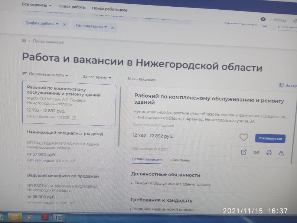Open vacancy details in new window icon
The width and height of the screenshot is (297, 223).
(x=244, y=152)
